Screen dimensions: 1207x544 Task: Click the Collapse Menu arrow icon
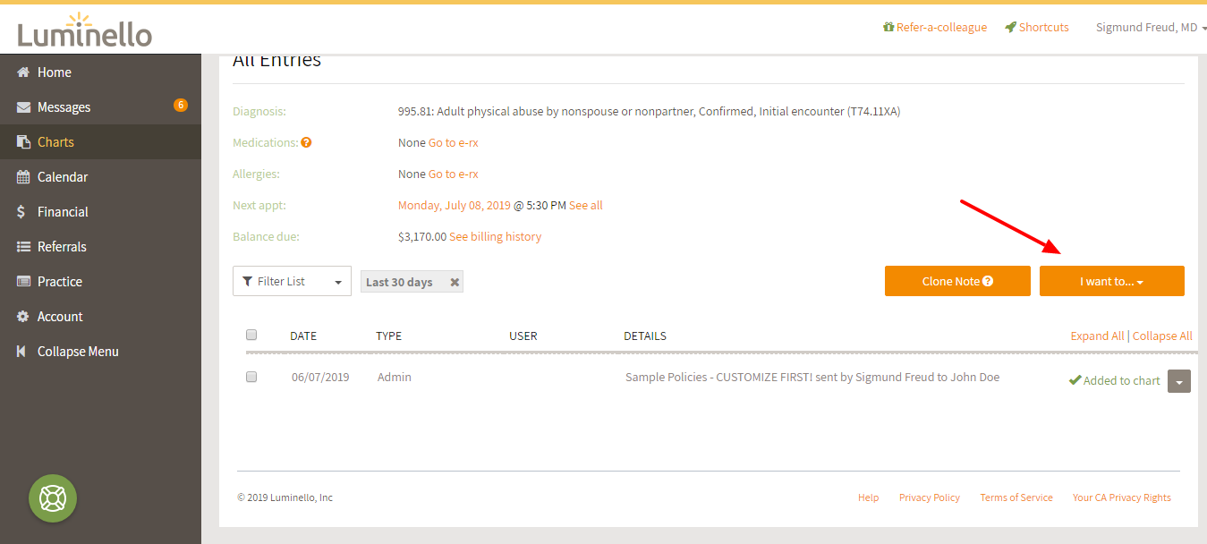click(x=21, y=352)
